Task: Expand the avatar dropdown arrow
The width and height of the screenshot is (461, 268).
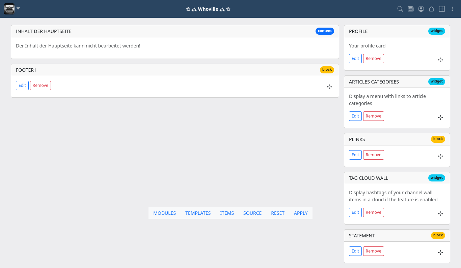Action: (18, 8)
